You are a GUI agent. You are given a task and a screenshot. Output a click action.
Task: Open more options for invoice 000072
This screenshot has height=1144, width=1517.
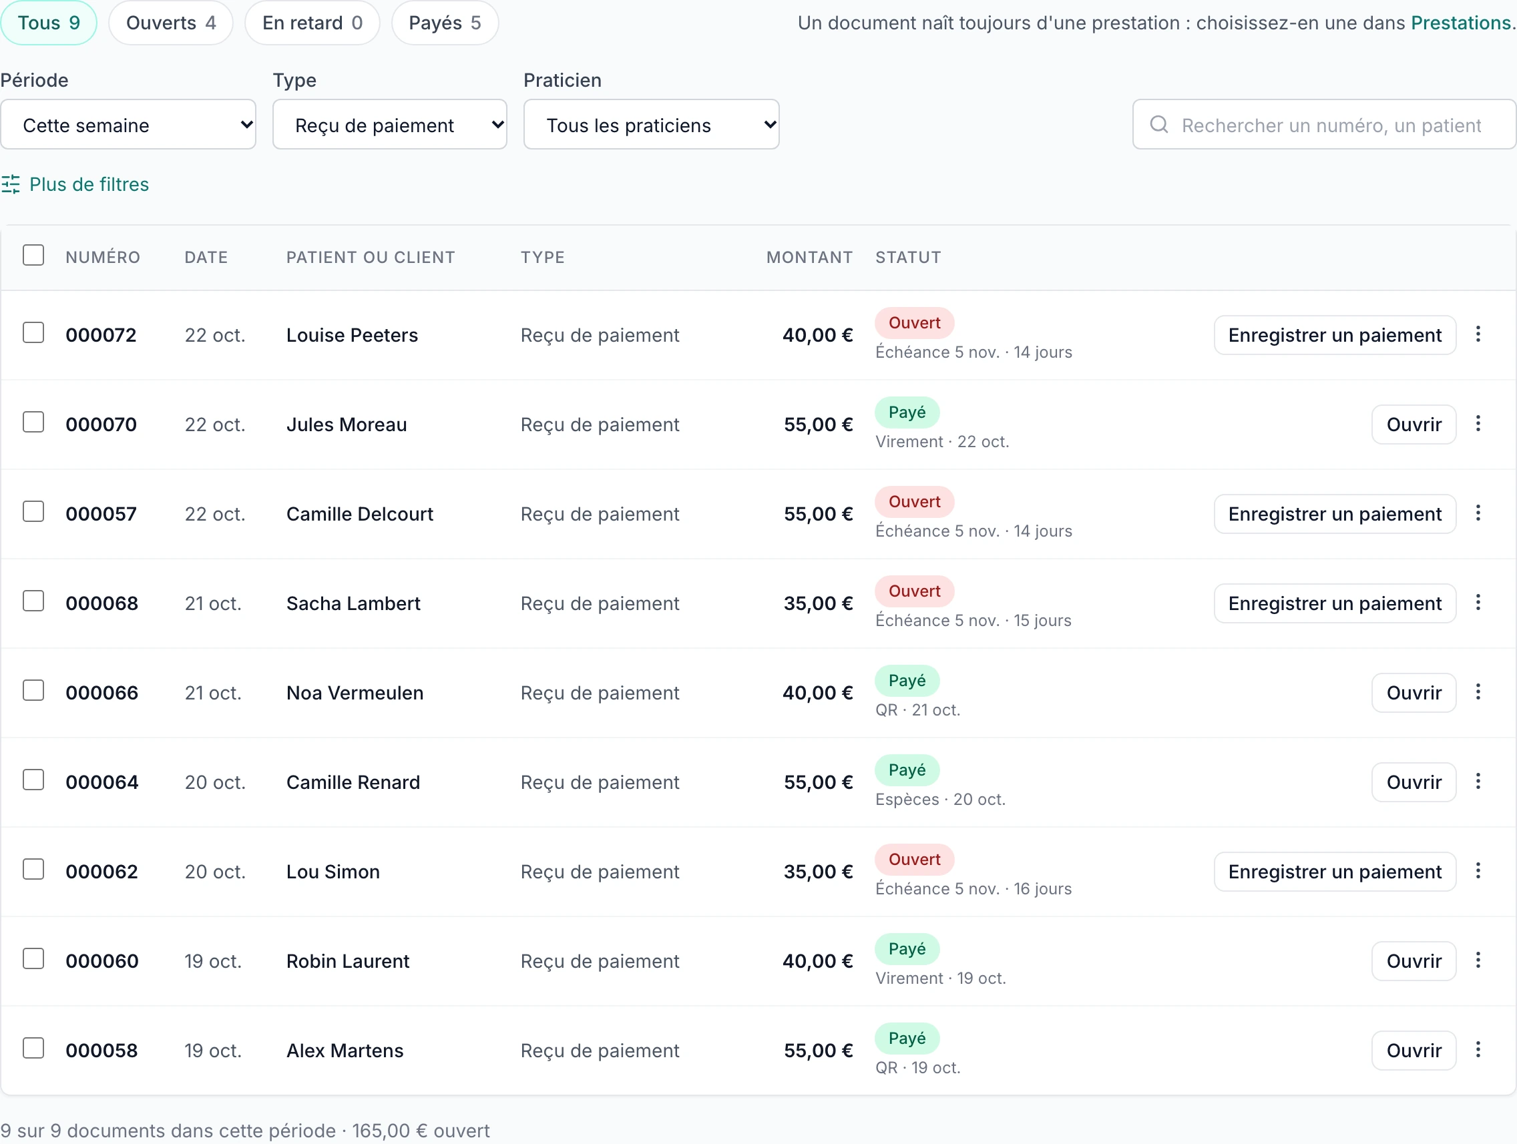[x=1478, y=334]
